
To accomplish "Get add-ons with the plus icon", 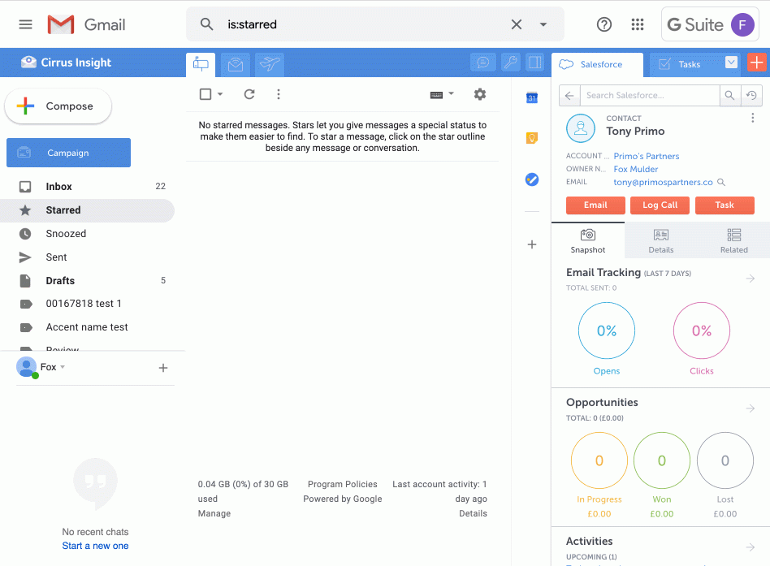I will click(x=532, y=244).
